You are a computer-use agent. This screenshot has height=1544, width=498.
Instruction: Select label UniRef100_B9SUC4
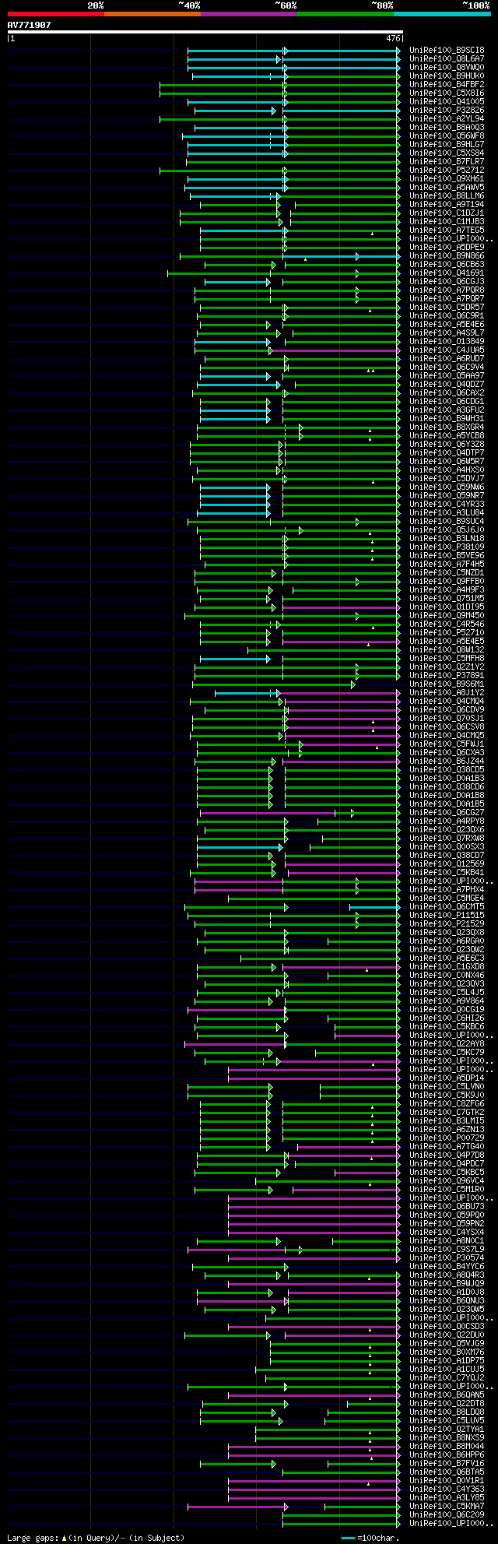pos(447,521)
